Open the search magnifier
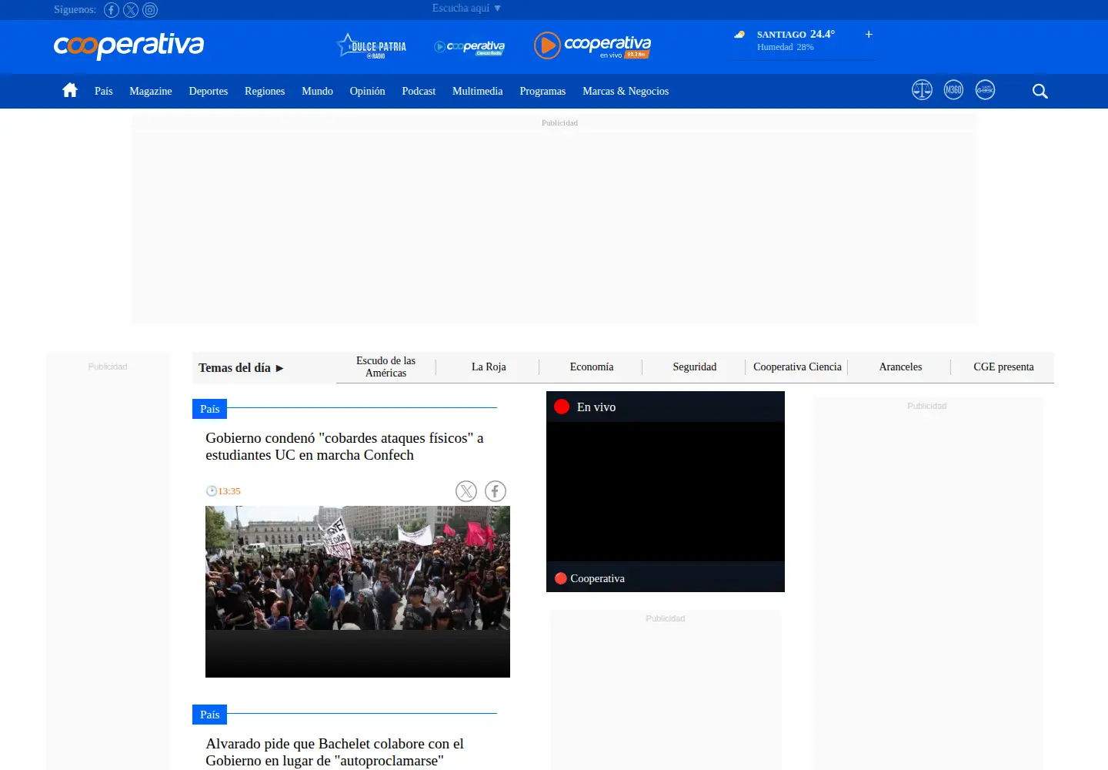Image resolution: width=1108 pixels, height=770 pixels. 1040,91
